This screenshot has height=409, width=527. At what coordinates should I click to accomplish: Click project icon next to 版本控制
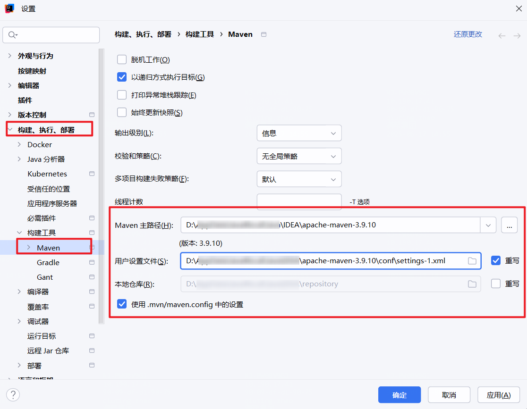point(92,115)
